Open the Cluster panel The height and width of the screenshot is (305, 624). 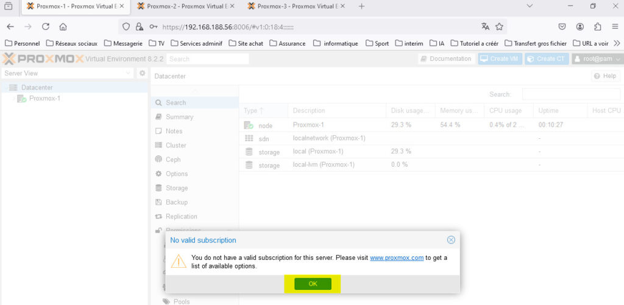tap(194, 145)
